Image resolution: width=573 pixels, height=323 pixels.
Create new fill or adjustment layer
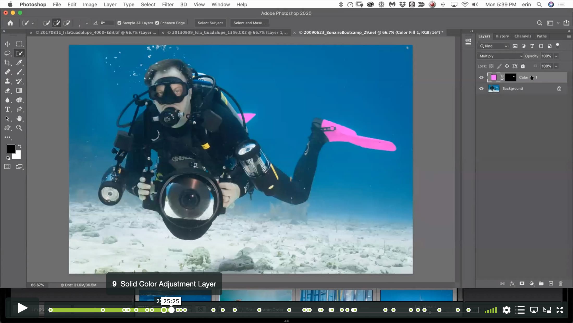[532, 283]
